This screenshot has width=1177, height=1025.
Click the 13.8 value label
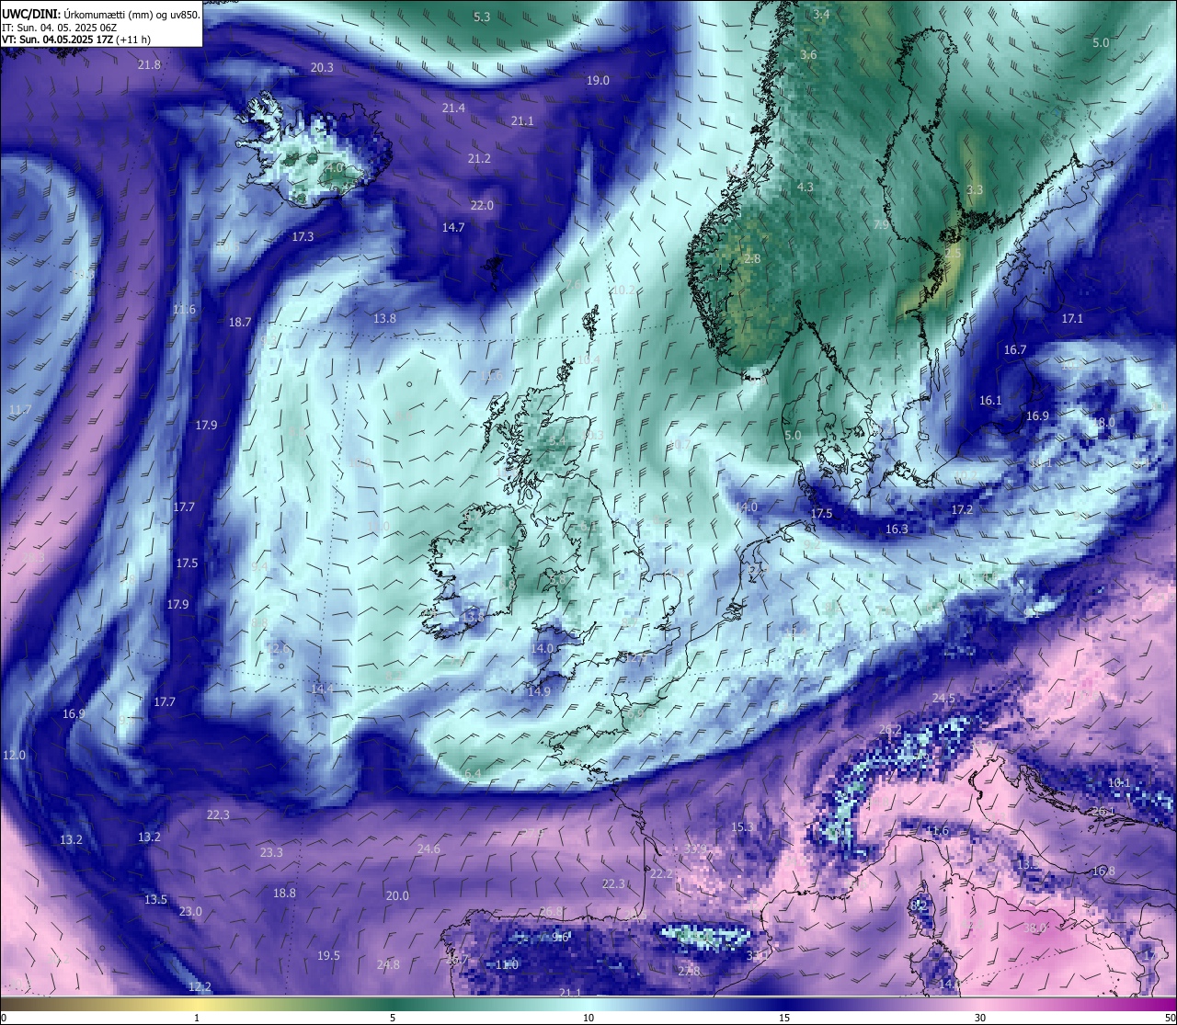click(385, 319)
